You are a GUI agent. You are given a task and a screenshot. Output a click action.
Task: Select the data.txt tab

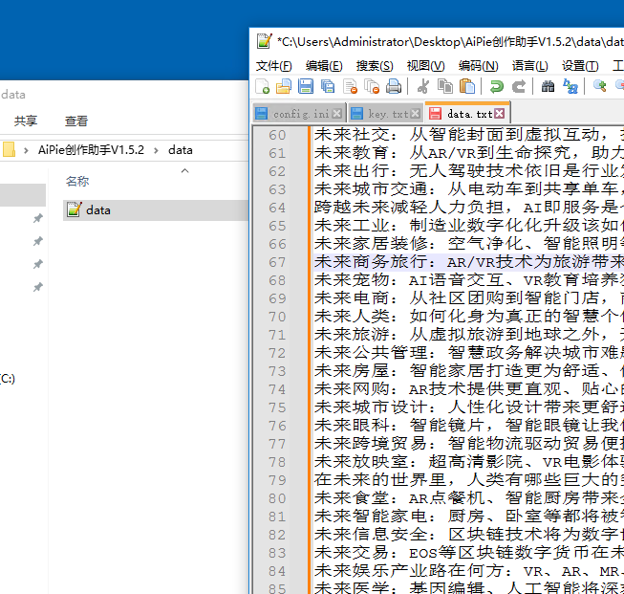point(467,113)
